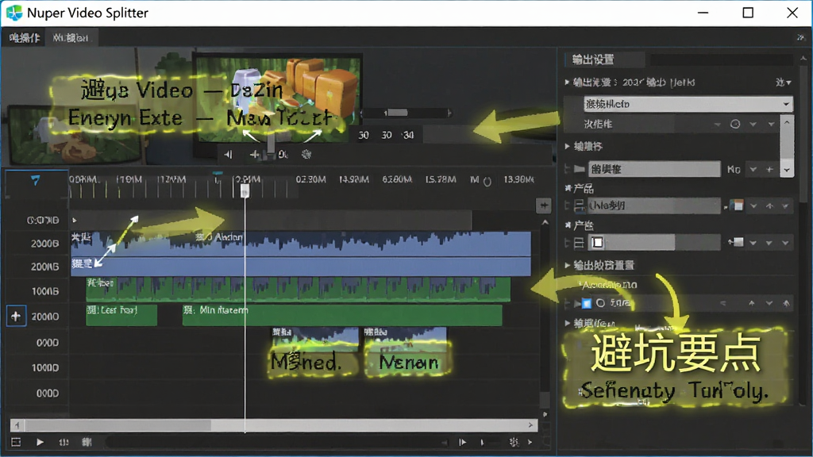Click the folder icon in the output settings panel
Image resolution: width=813 pixels, height=457 pixels.
[x=579, y=169]
